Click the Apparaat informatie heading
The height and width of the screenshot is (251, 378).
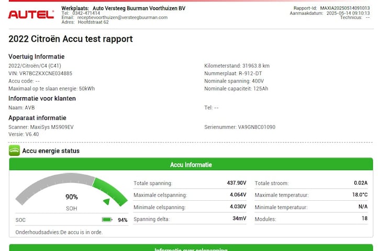(x=37, y=118)
